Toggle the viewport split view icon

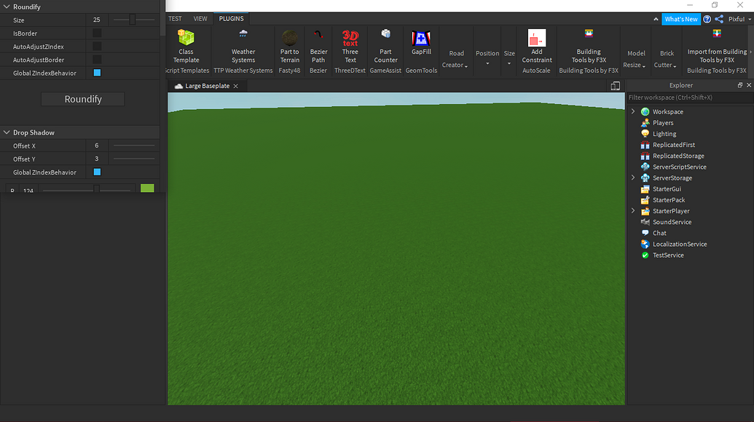615,86
